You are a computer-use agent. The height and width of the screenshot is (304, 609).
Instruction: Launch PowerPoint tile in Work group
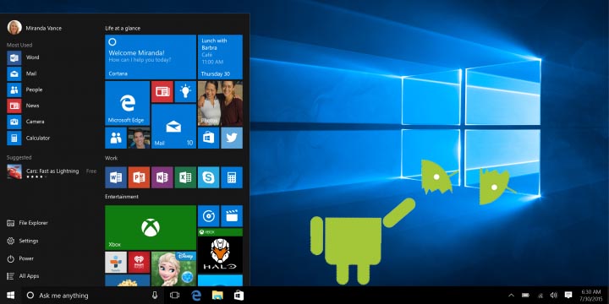click(x=139, y=177)
